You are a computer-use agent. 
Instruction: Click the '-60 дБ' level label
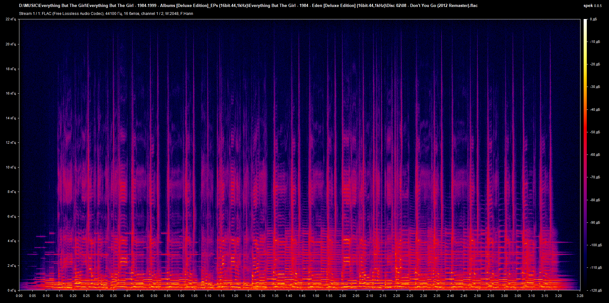pyautogui.click(x=595, y=155)
